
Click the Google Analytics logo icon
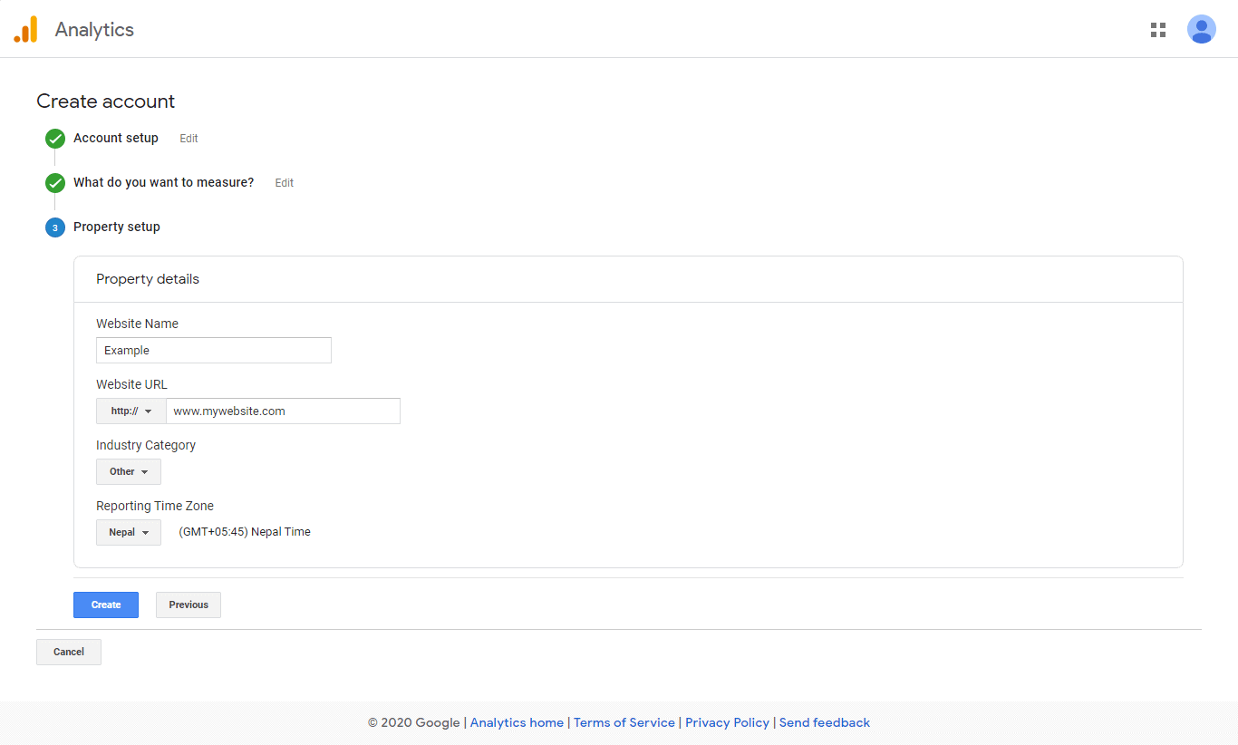point(26,29)
